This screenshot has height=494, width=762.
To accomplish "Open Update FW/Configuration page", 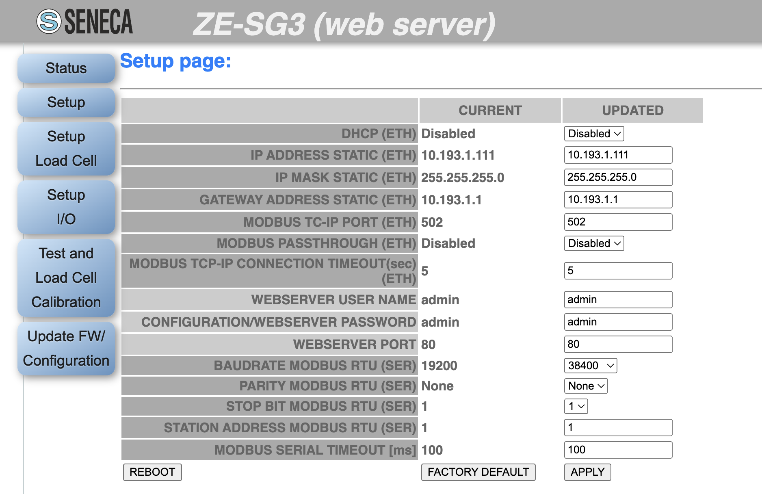I will tap(66, 349).
